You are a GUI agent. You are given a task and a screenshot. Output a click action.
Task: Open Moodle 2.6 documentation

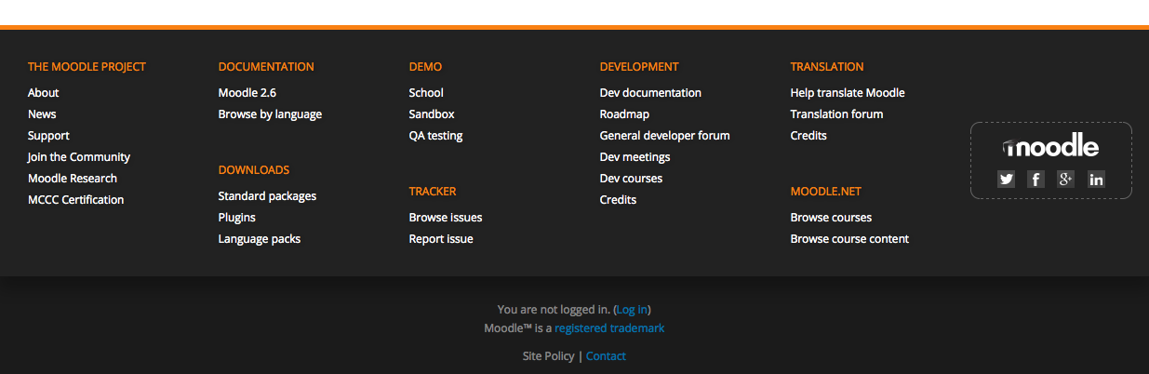(247, 93)
